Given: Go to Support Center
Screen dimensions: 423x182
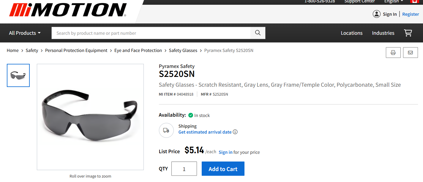Looking at the screenshot, I should click(x=359, y=1).
